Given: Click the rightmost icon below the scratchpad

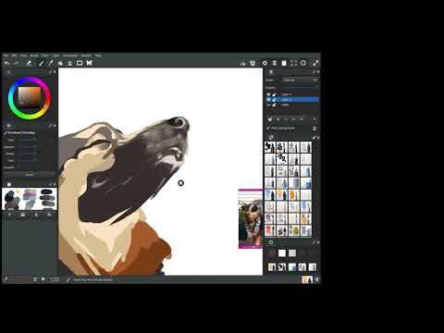Looking at the screenshot, I should tap(49, 215).
